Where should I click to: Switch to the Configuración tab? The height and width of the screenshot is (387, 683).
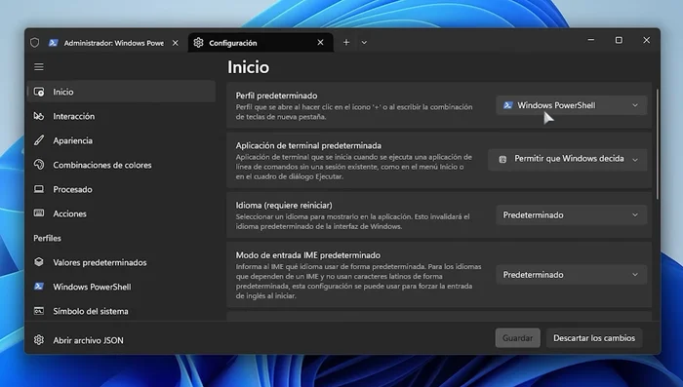point(261,43)
